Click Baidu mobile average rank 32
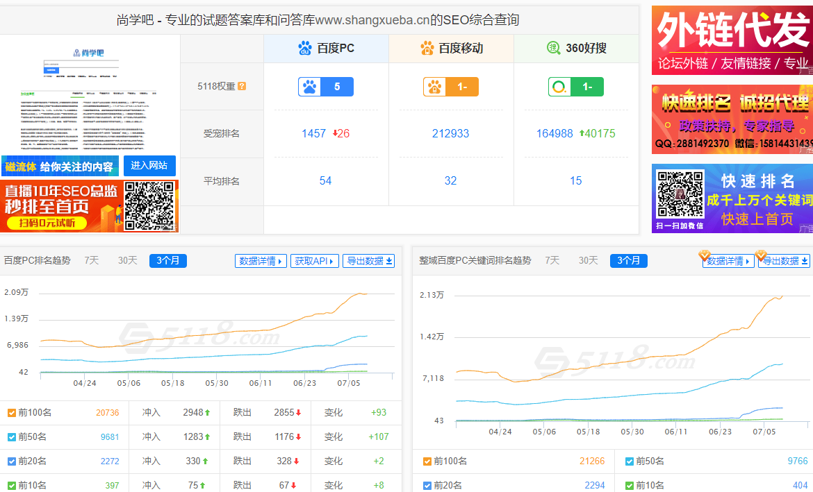This screenshot has height=492, width=813. (x=450, y=180)
